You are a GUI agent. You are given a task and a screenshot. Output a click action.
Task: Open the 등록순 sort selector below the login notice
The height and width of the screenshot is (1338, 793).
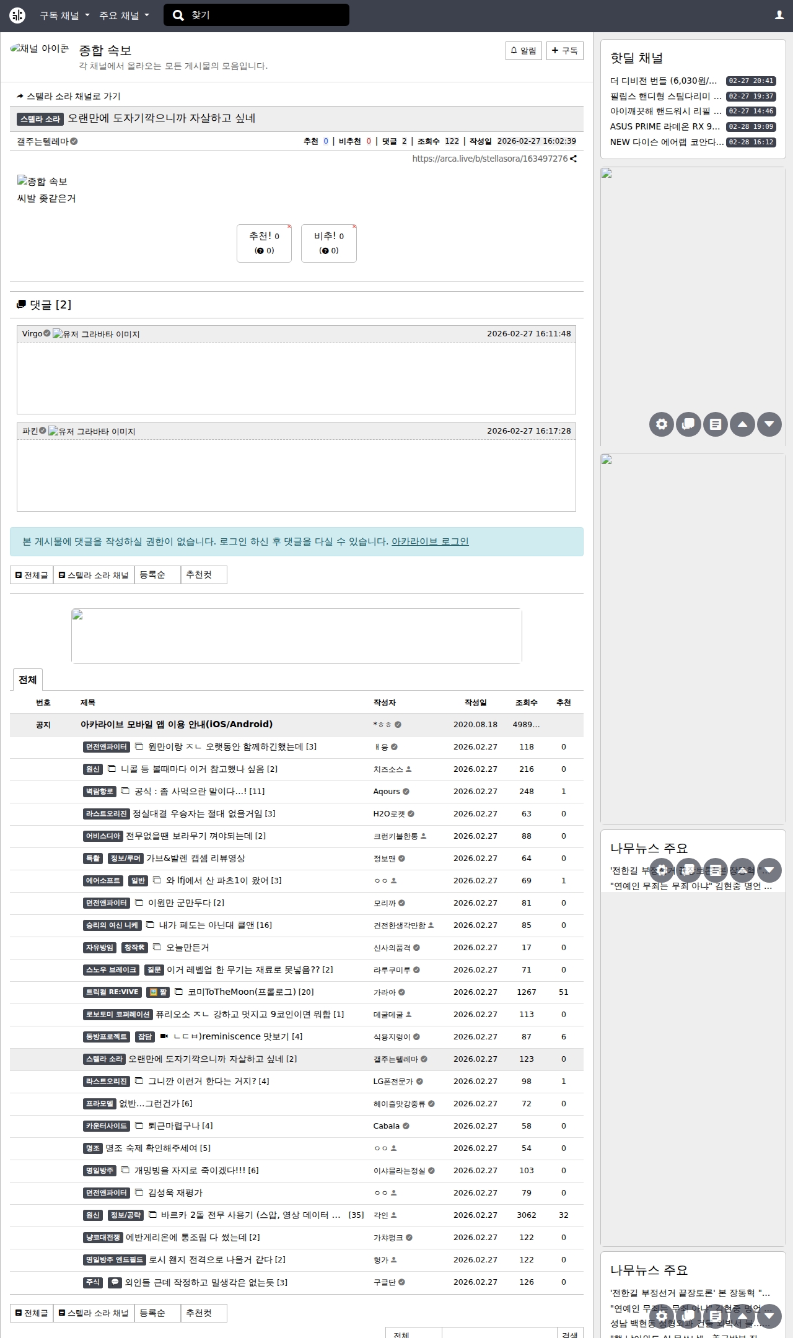point(157,575)
